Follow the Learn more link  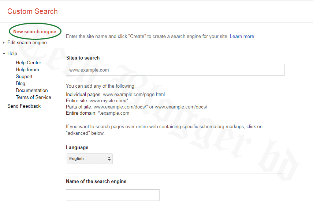point(242,37)
